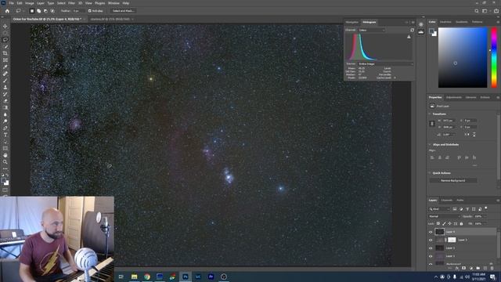501x282 pixels.
Task: Click the Home icon in options bar
Action: coord(7,11)
